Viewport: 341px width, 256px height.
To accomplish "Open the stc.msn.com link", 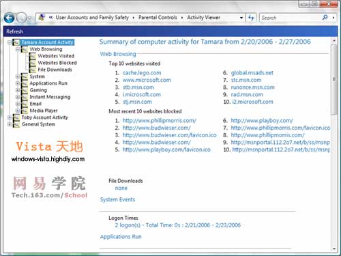I will click(246, 80).
